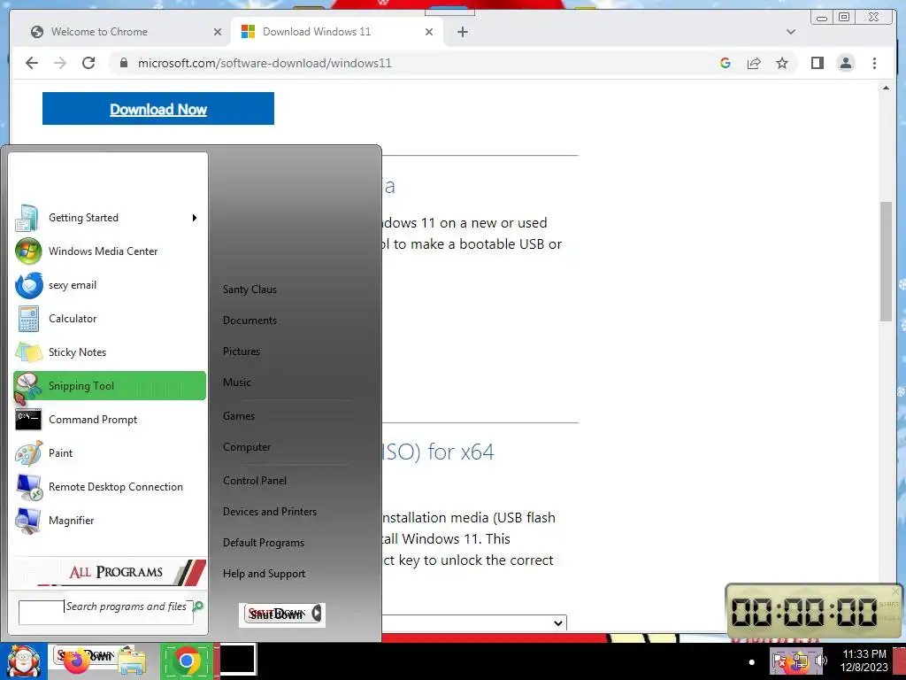Image resolution: width=906 pixels, height=680 pixels.
Task: Launch Paint from the Start menu
Action: (x=109, y=452)
